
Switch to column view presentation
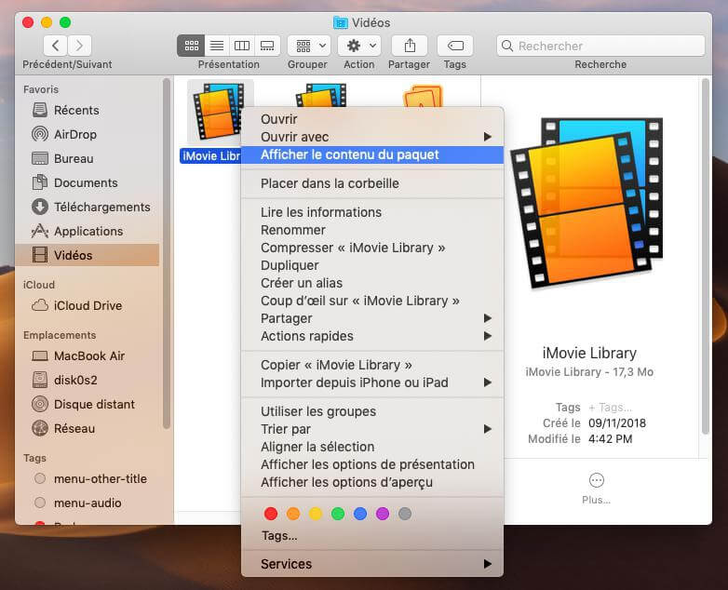pyautogui.click(x=242, y=46)
